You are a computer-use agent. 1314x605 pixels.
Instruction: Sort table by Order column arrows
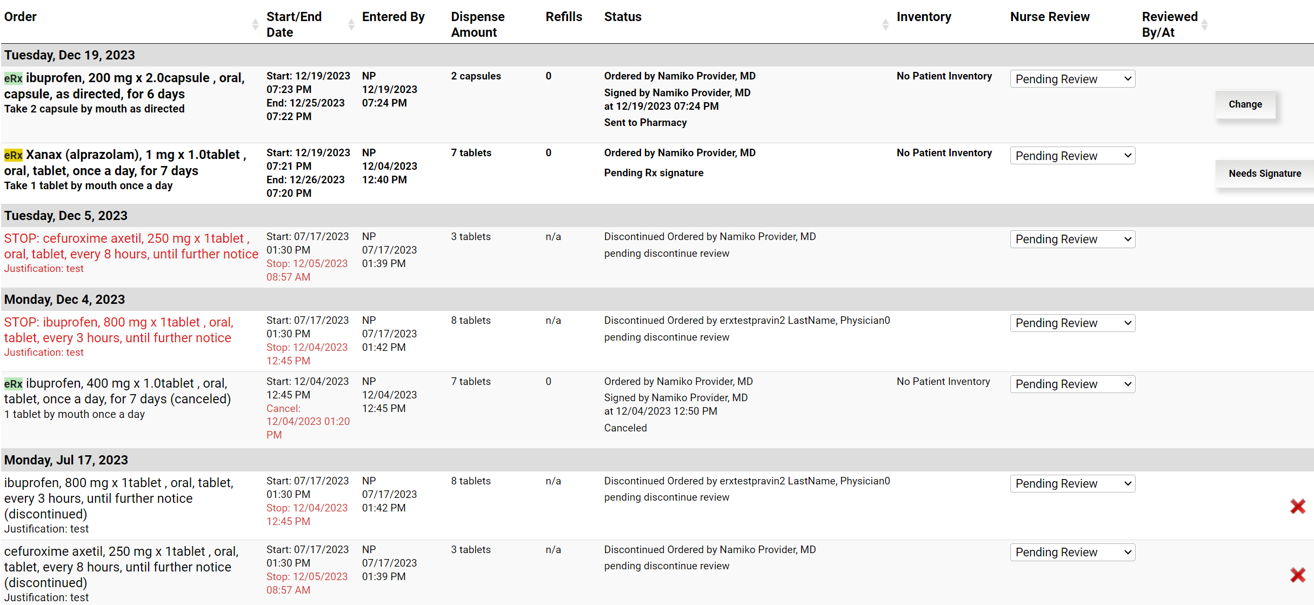coord(255,24)
